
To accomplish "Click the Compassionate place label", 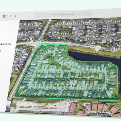I will (x=69, y=113).
